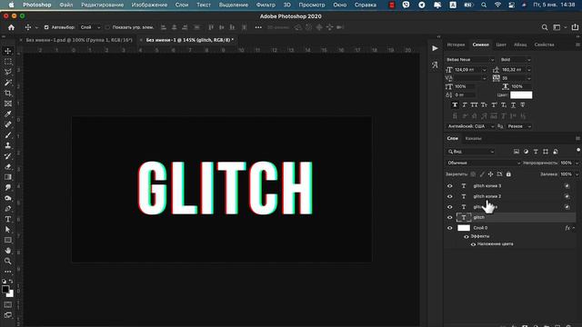Screen dimensions: 582x327
Task: Click the text Цвет color swatch
Action: point(521,94)
